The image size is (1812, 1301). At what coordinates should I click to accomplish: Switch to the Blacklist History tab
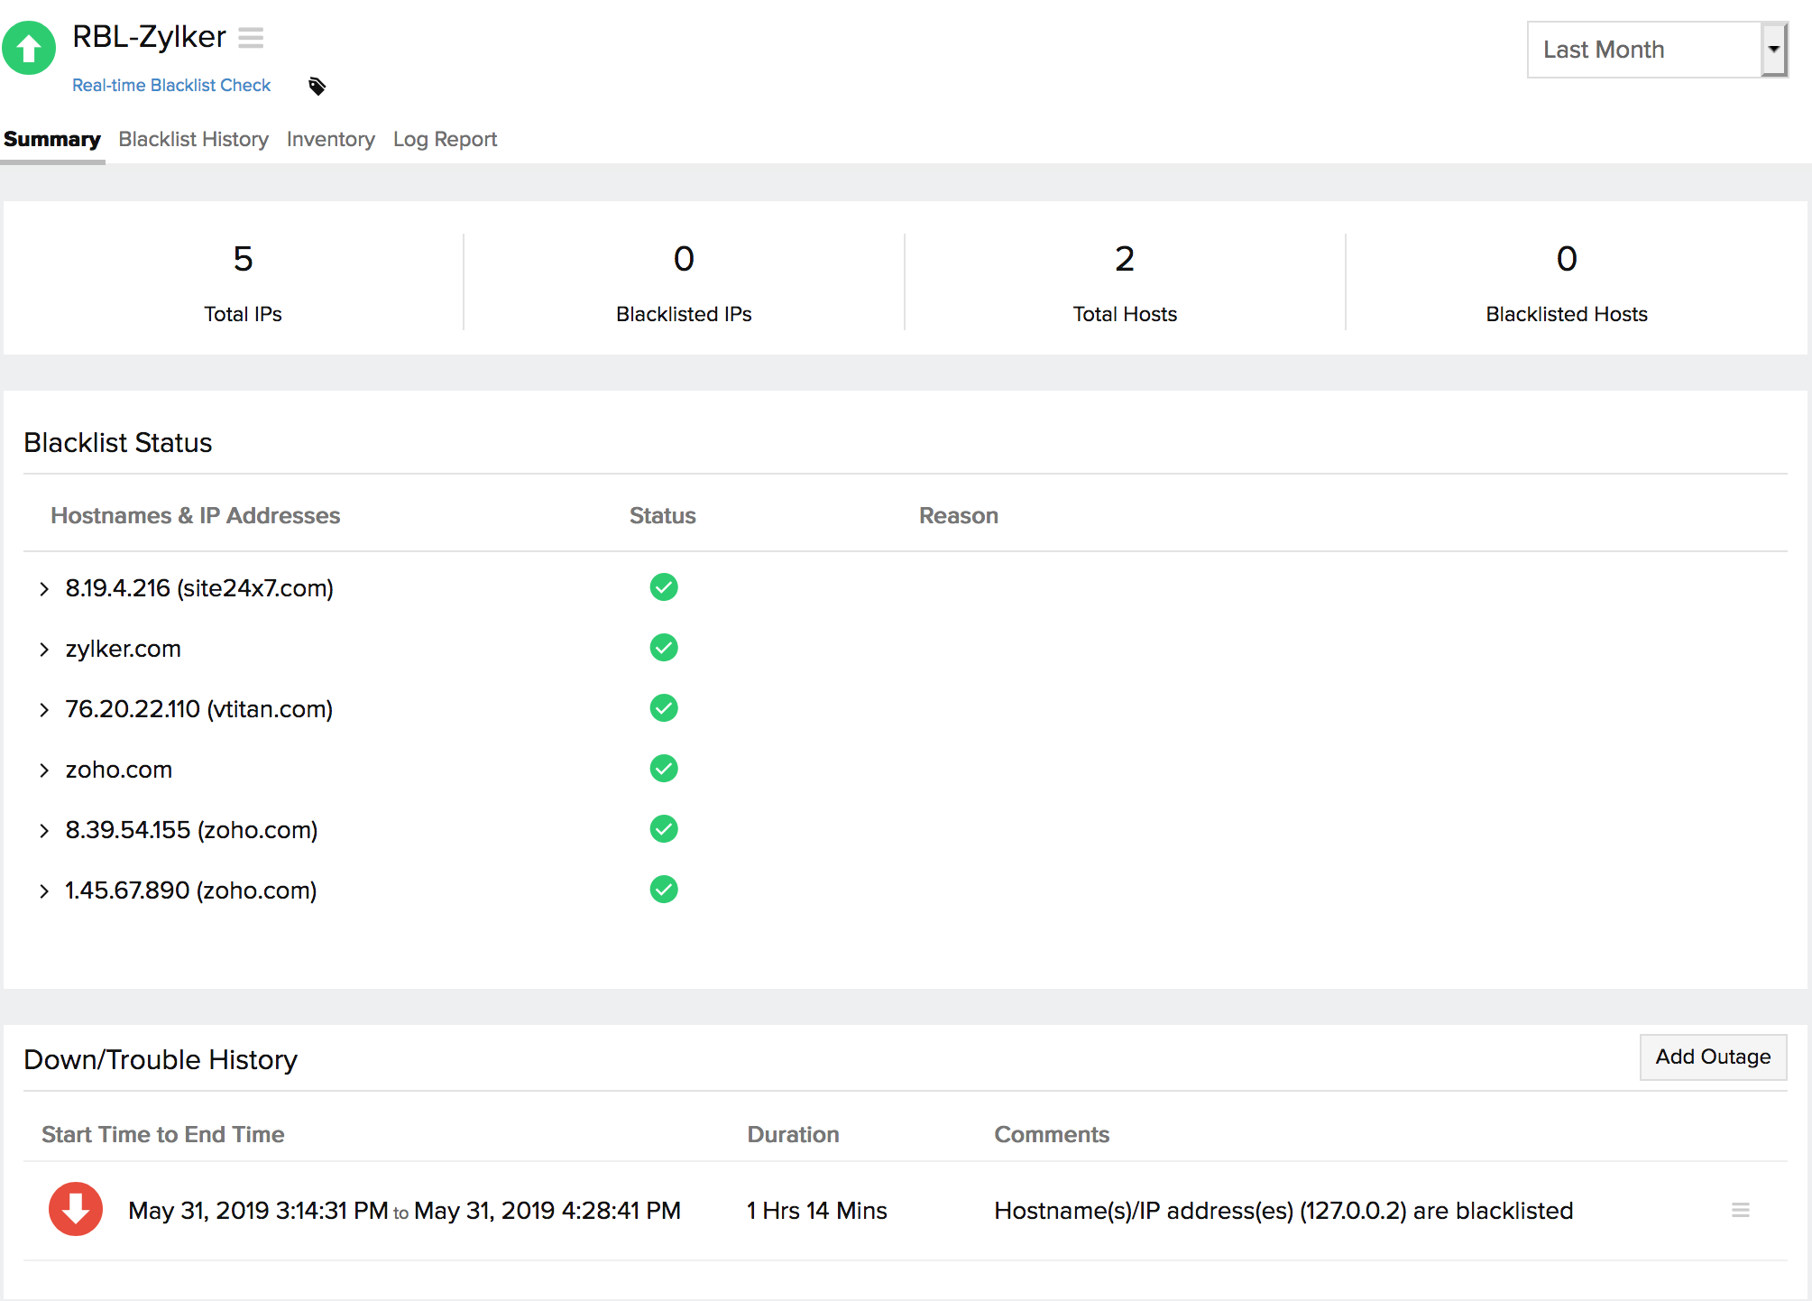pos(194,139)
